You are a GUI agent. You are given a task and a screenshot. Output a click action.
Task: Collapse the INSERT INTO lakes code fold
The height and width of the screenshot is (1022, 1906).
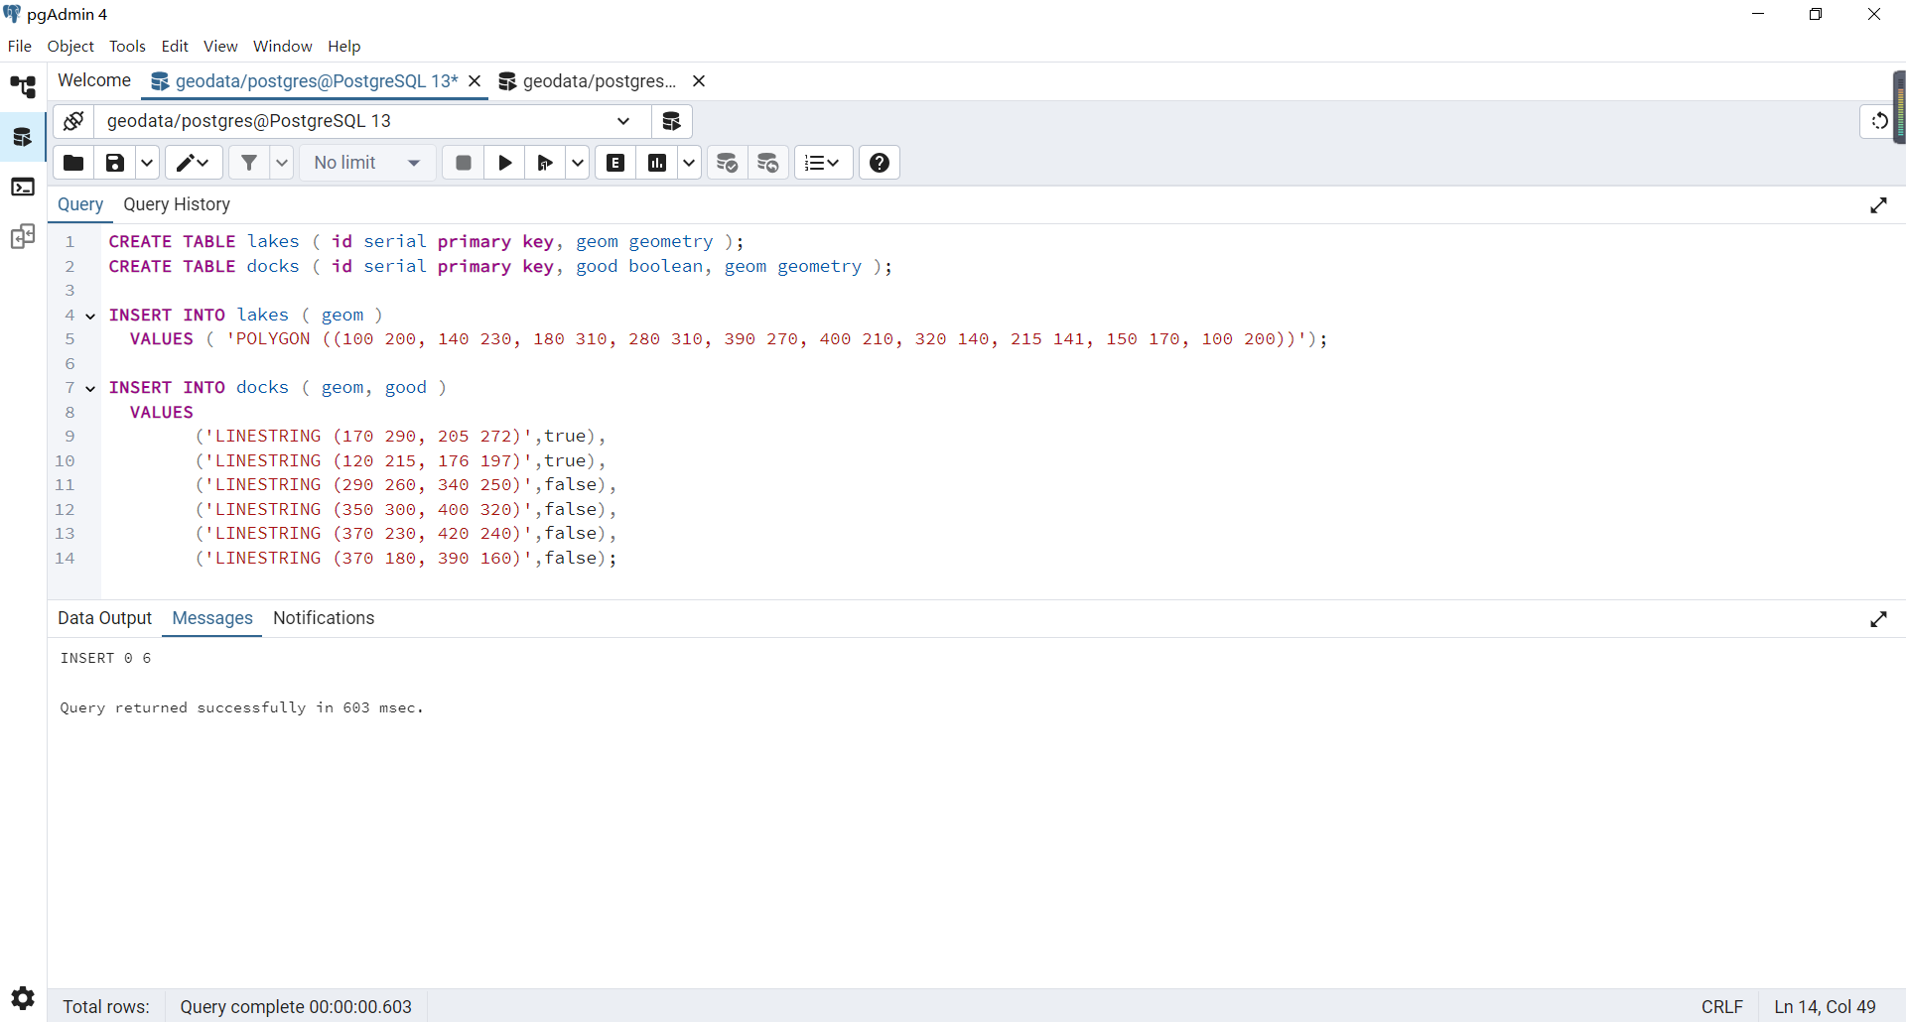point(90,316)
